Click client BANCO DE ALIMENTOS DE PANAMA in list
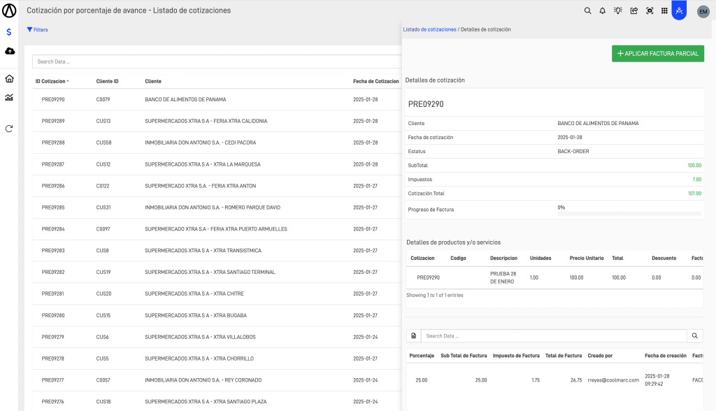The height and width of the screenshot is (411, 716). 185,99
